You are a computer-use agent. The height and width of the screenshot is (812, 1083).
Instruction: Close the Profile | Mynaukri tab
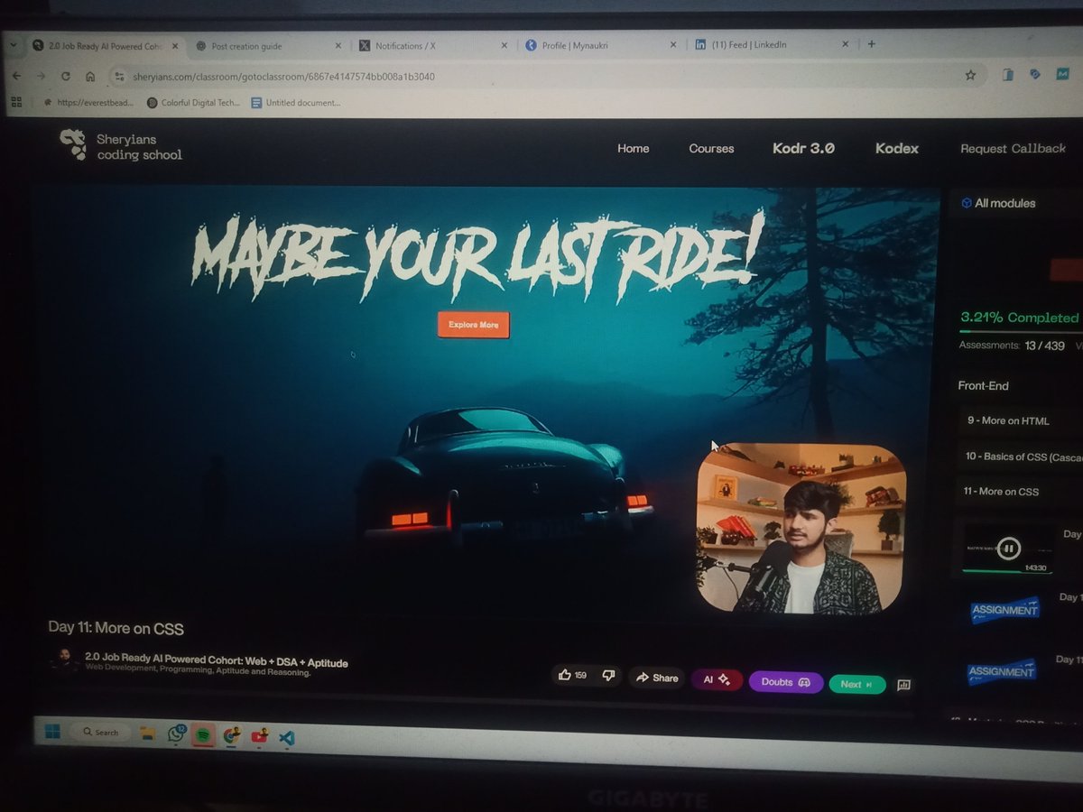pyautogui.click(x=672, y=45)
